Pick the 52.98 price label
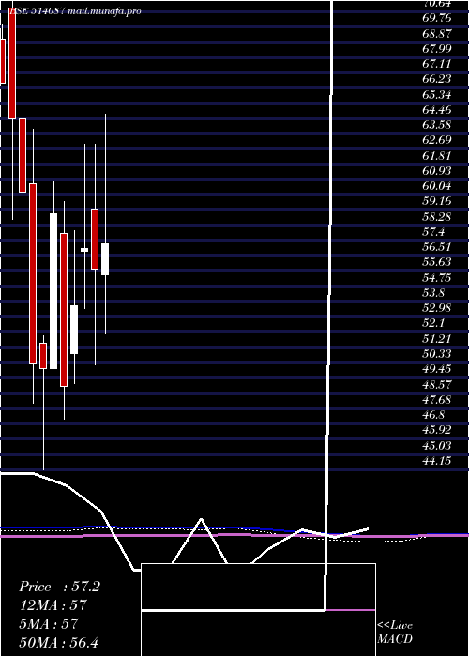Image resolution: width=469 pixels, height=657 pixels. pos(437,307)
